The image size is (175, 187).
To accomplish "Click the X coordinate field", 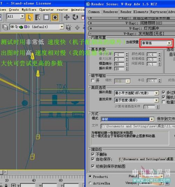I will click(x=28, y=185).
